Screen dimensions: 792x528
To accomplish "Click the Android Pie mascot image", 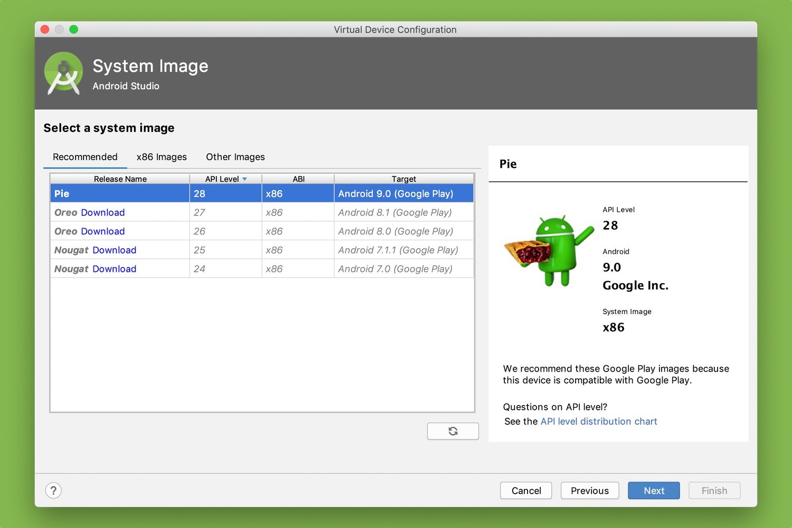I will [549, 251].
